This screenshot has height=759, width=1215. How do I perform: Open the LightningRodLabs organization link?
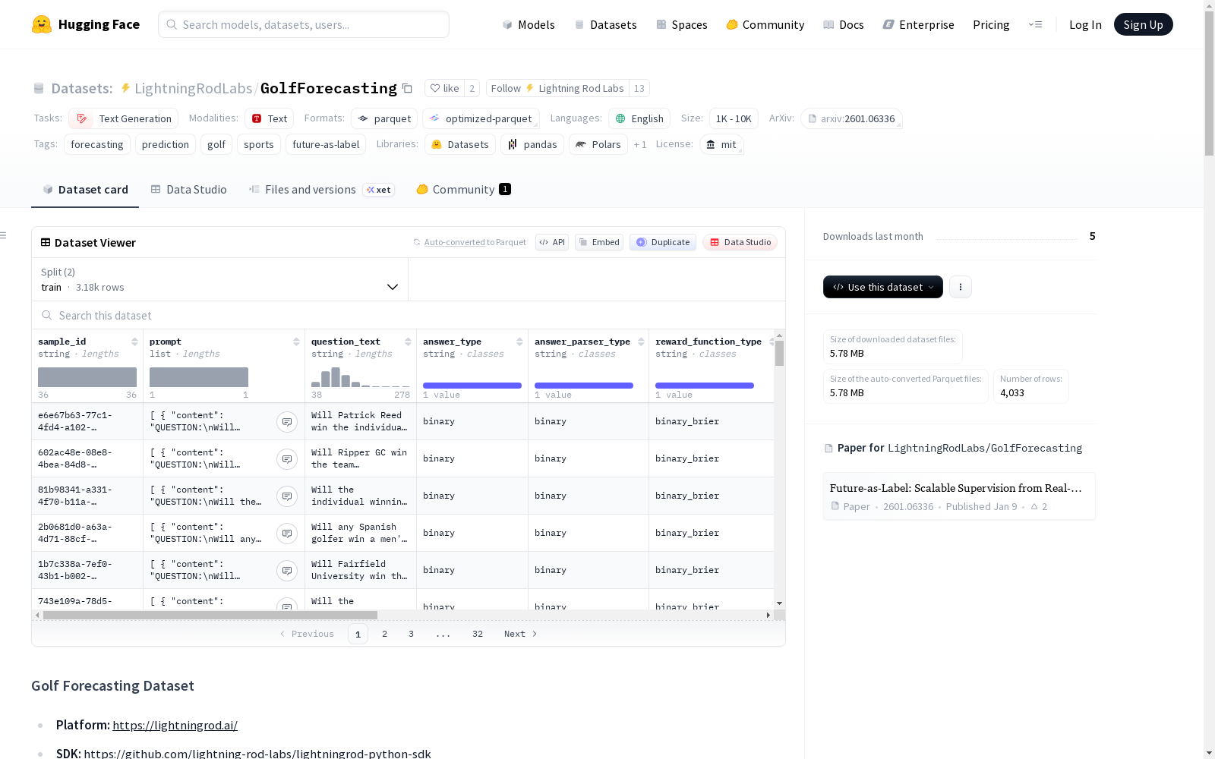(x=193, y=88)
